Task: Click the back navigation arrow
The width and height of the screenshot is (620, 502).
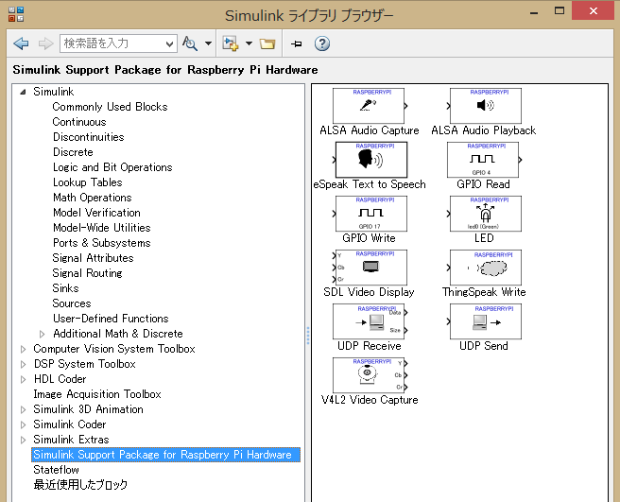Action: coord(21,43)
